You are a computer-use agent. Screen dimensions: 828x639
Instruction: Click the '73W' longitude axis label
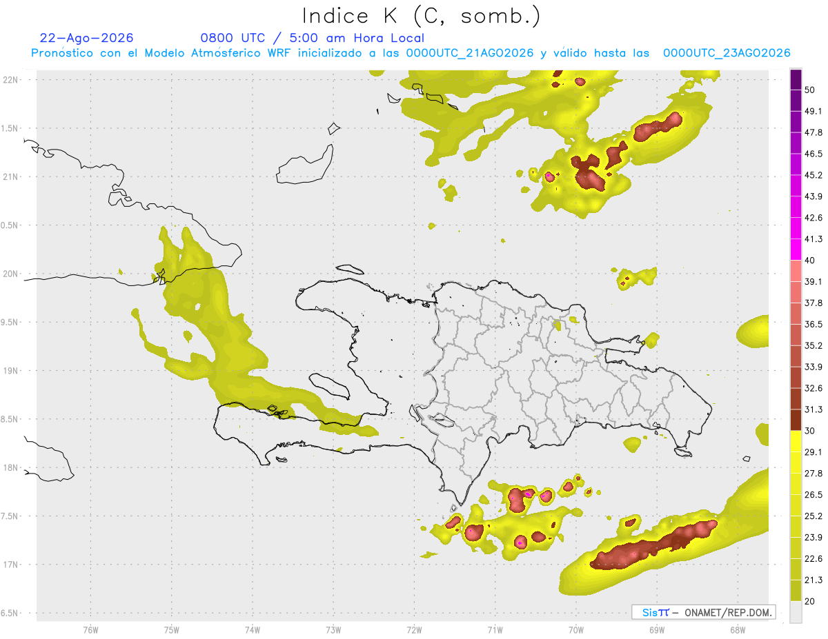(x=333, y=629)
